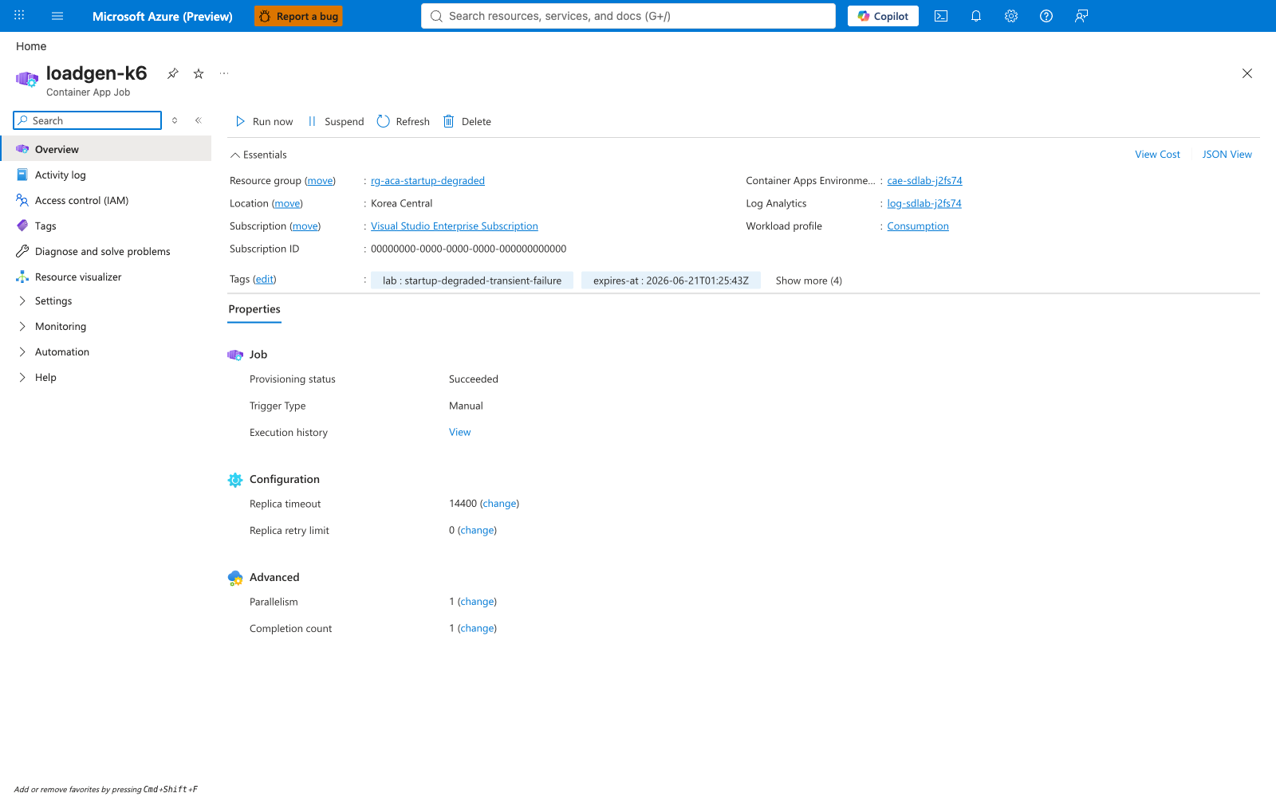Open the notifications bell
Image resolution: width=1276 pixels, height=797 pixels.
(976, 16)
